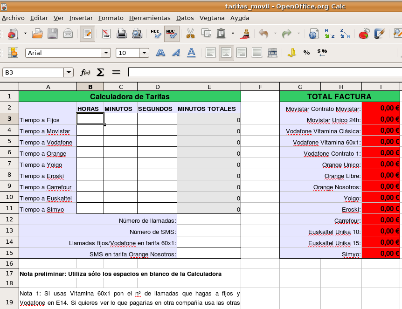Open the Editar menu
Image resolution: width=402 pixels, height=309 pixels.
tap(39, 18)
